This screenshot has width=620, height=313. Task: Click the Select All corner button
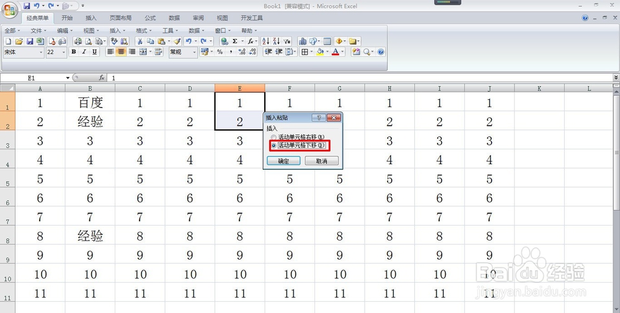(x=7, y=88)
